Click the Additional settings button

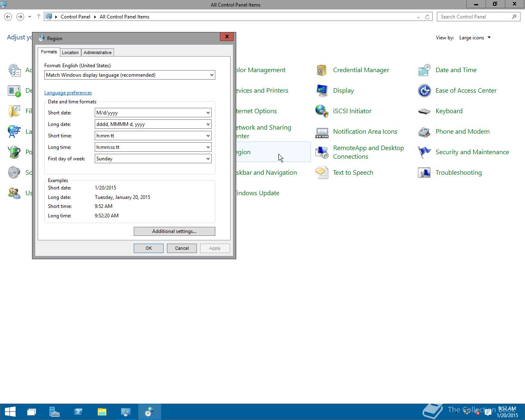pyautogui.click(x=174, y=231)
